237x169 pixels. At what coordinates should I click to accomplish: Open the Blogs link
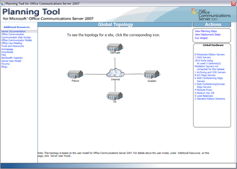(x=4, y=67)
